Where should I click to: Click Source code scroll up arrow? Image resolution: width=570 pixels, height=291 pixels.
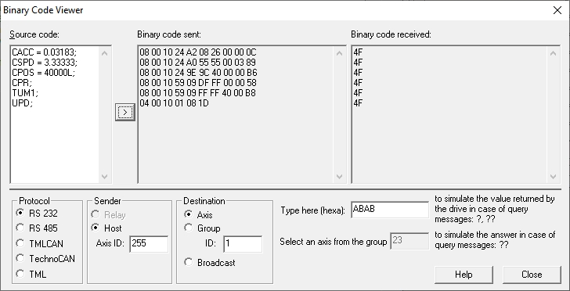(x=105, y=53)
